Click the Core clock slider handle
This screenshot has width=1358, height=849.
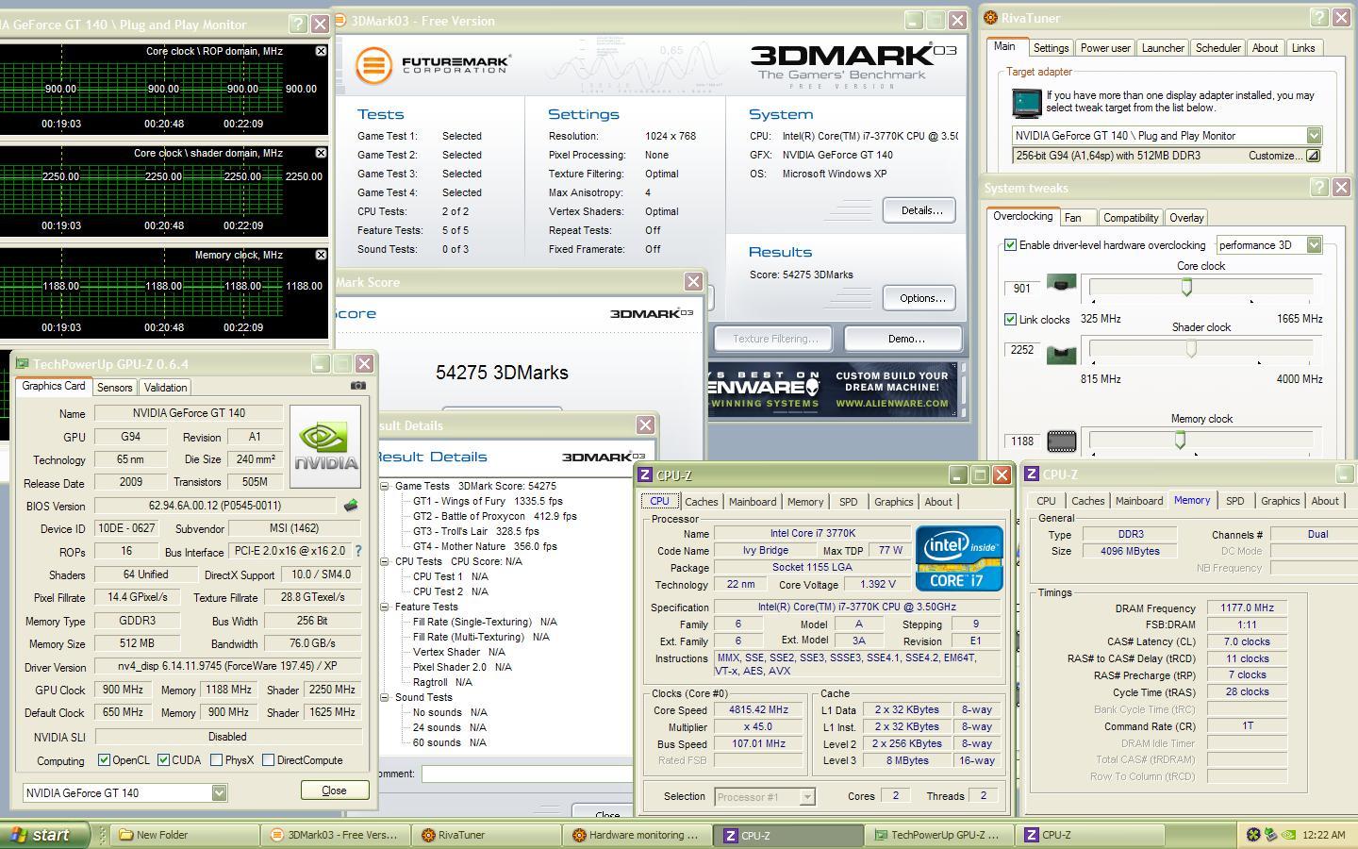coord(1186,287)
